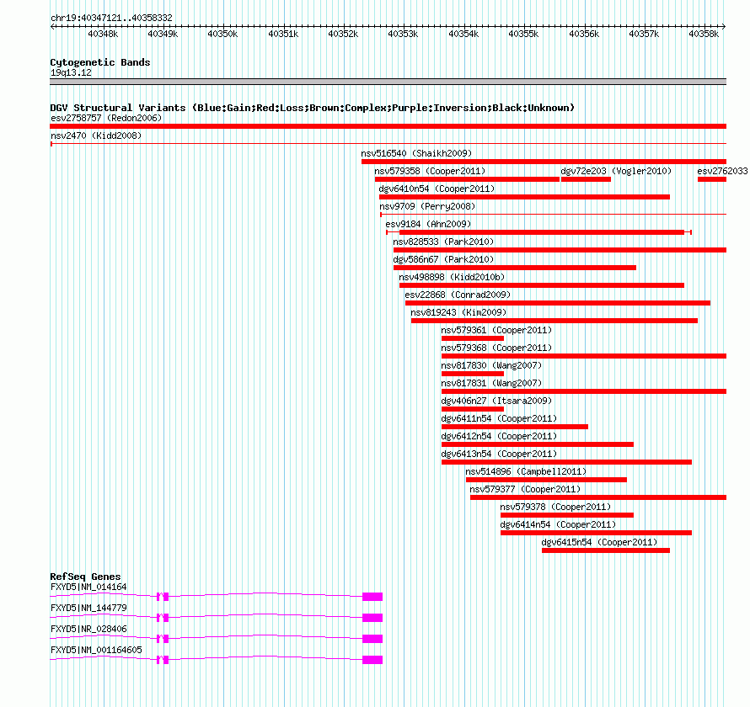Click the red bar for esv2758757
Screen dimensions: 750x707
tap(388, 126)
